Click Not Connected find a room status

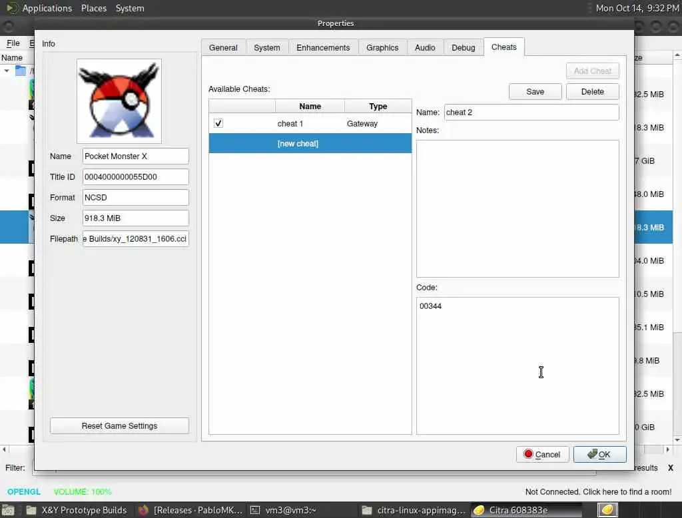coord(598,492)
